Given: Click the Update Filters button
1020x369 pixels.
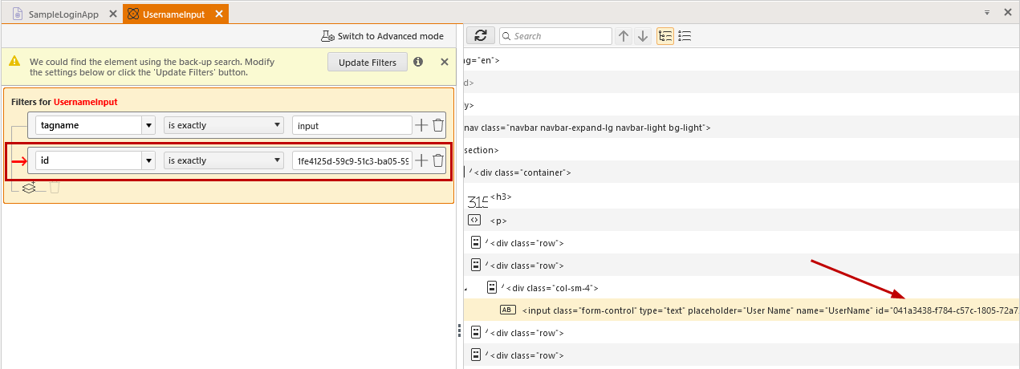Looking at the screenshot, I should 368,63.
